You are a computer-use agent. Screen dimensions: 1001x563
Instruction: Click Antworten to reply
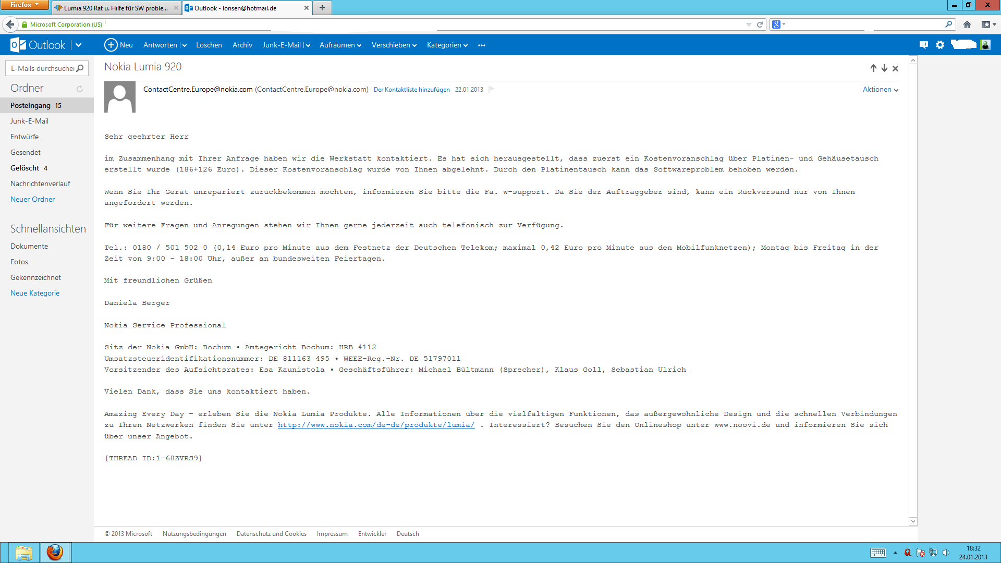[160, 45]
